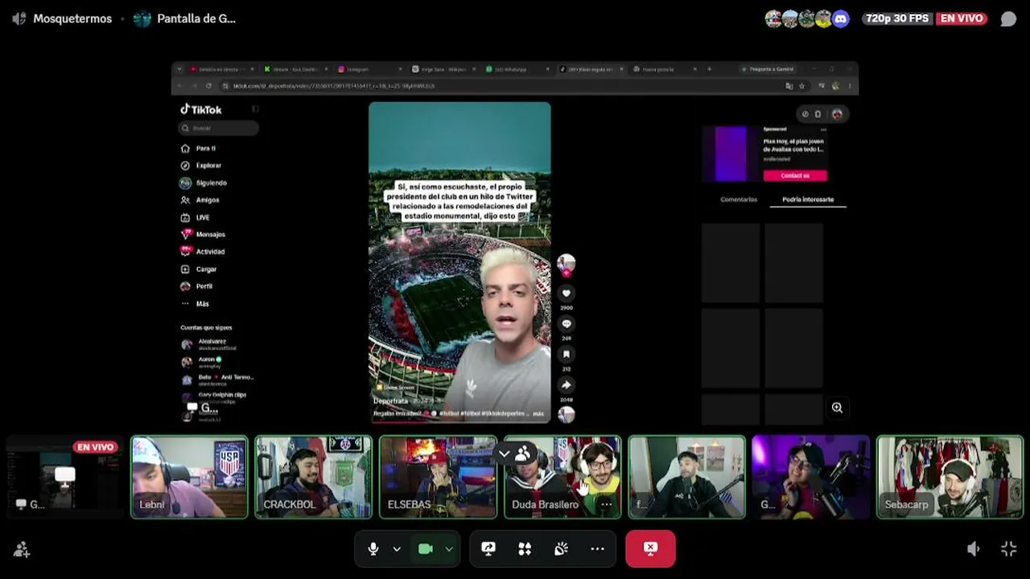This screenshot has width=1030, height=579.
Task: Open the Alealvarez followed account
Action: pyautogui.click(x=209, y=344)
